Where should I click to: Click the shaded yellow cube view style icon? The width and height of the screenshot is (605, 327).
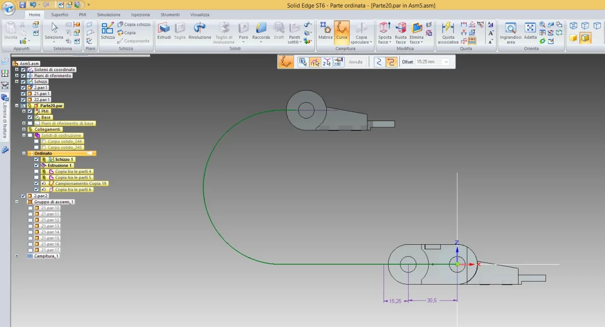click(573, 38)
